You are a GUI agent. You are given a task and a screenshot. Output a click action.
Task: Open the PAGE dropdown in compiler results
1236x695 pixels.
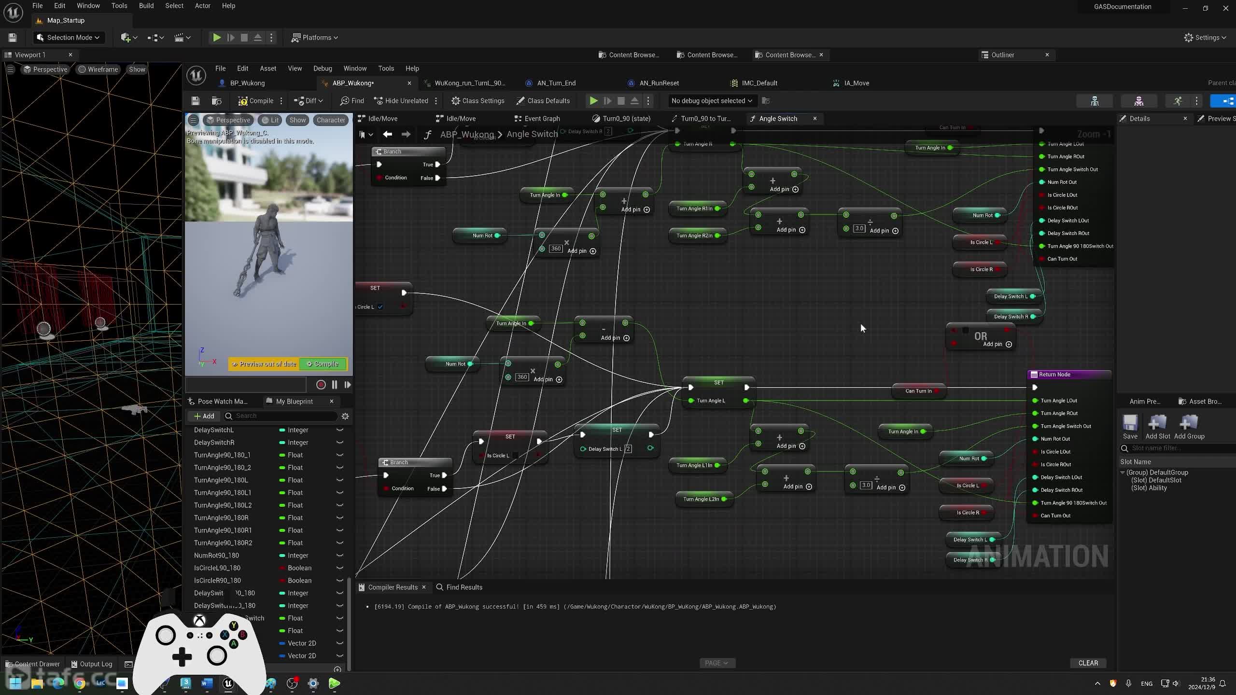716,663
